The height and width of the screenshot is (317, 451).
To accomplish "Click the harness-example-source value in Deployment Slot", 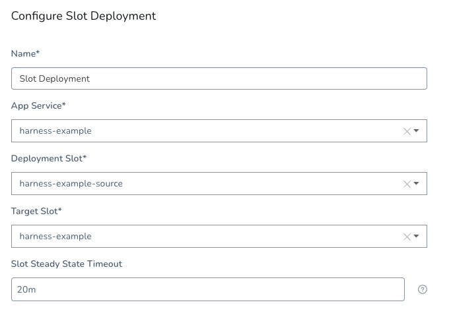I will click(x=71, y=184).
